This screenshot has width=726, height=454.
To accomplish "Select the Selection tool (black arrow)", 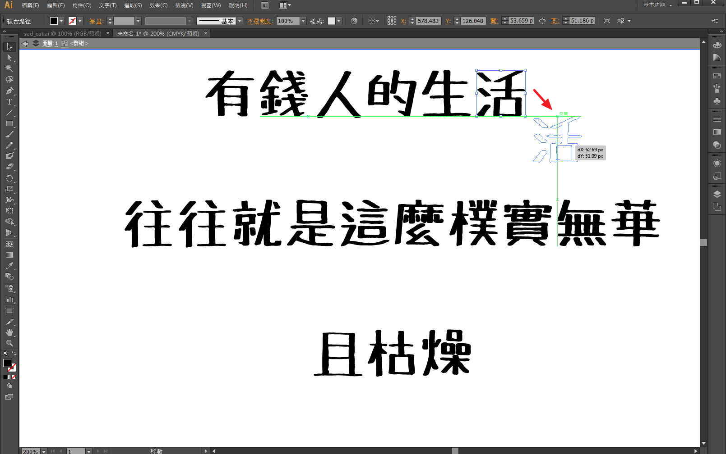I will 9,47.
